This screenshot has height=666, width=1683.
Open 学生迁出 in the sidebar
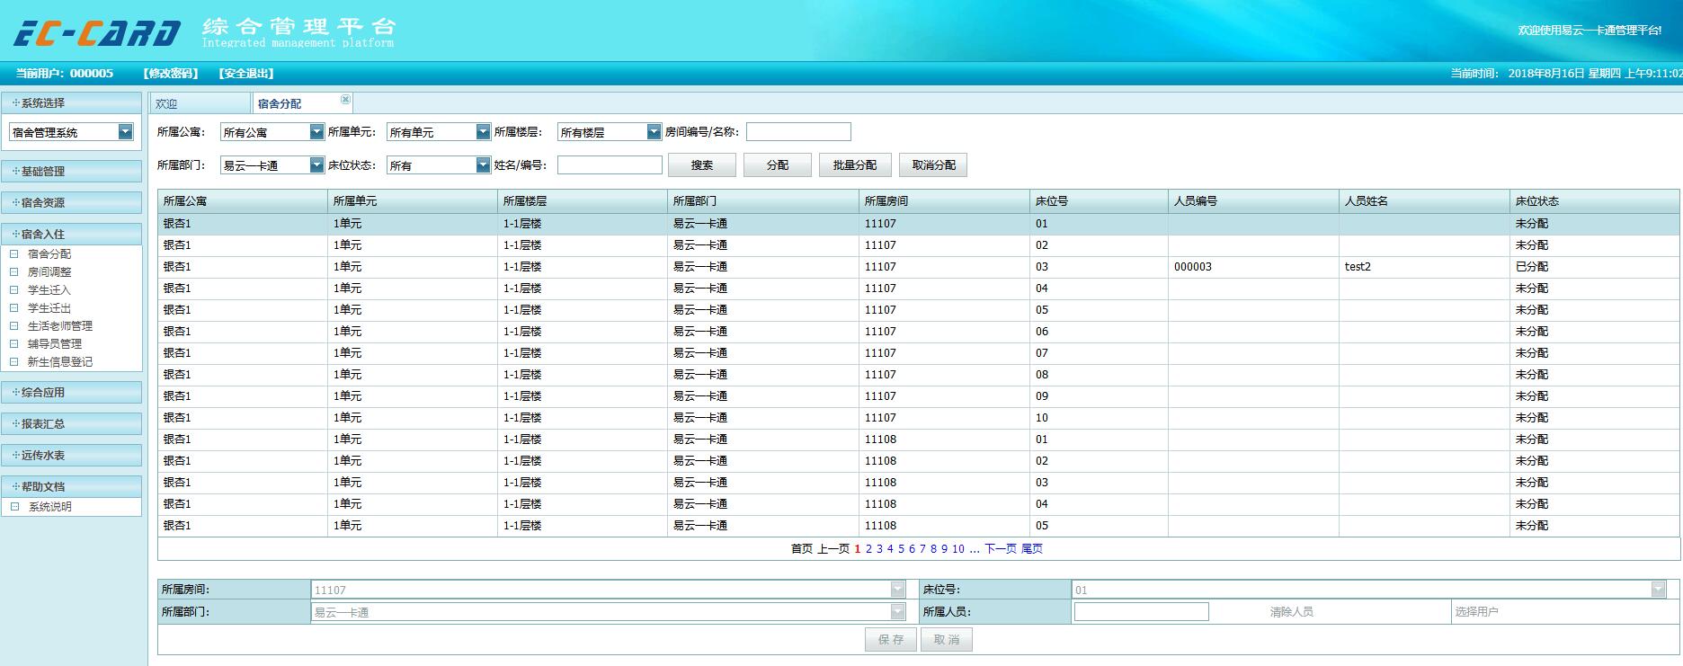pyautogui.click(x=49, y=308)
